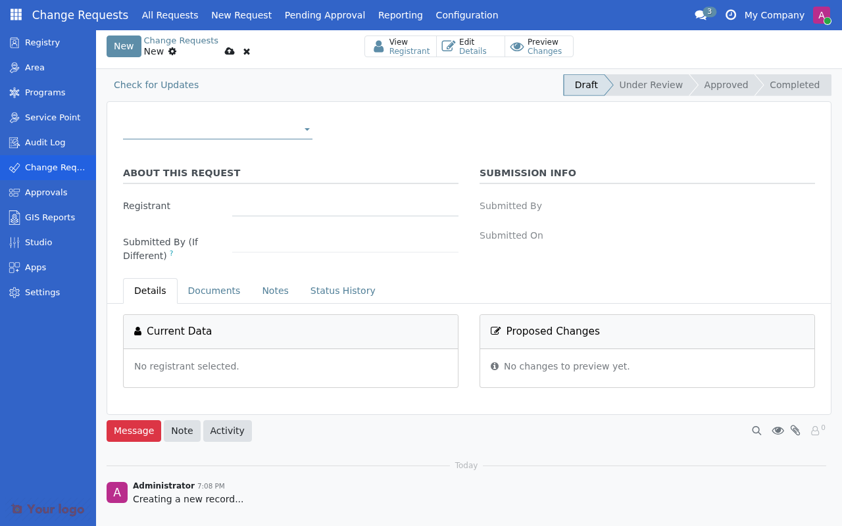Click Edit Details button

(470, 46)
